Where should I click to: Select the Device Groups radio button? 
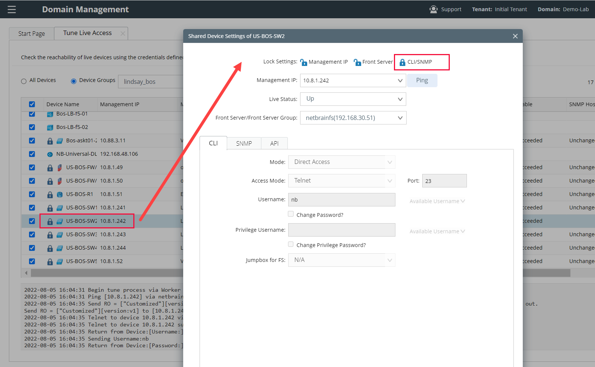click(74, 81)
